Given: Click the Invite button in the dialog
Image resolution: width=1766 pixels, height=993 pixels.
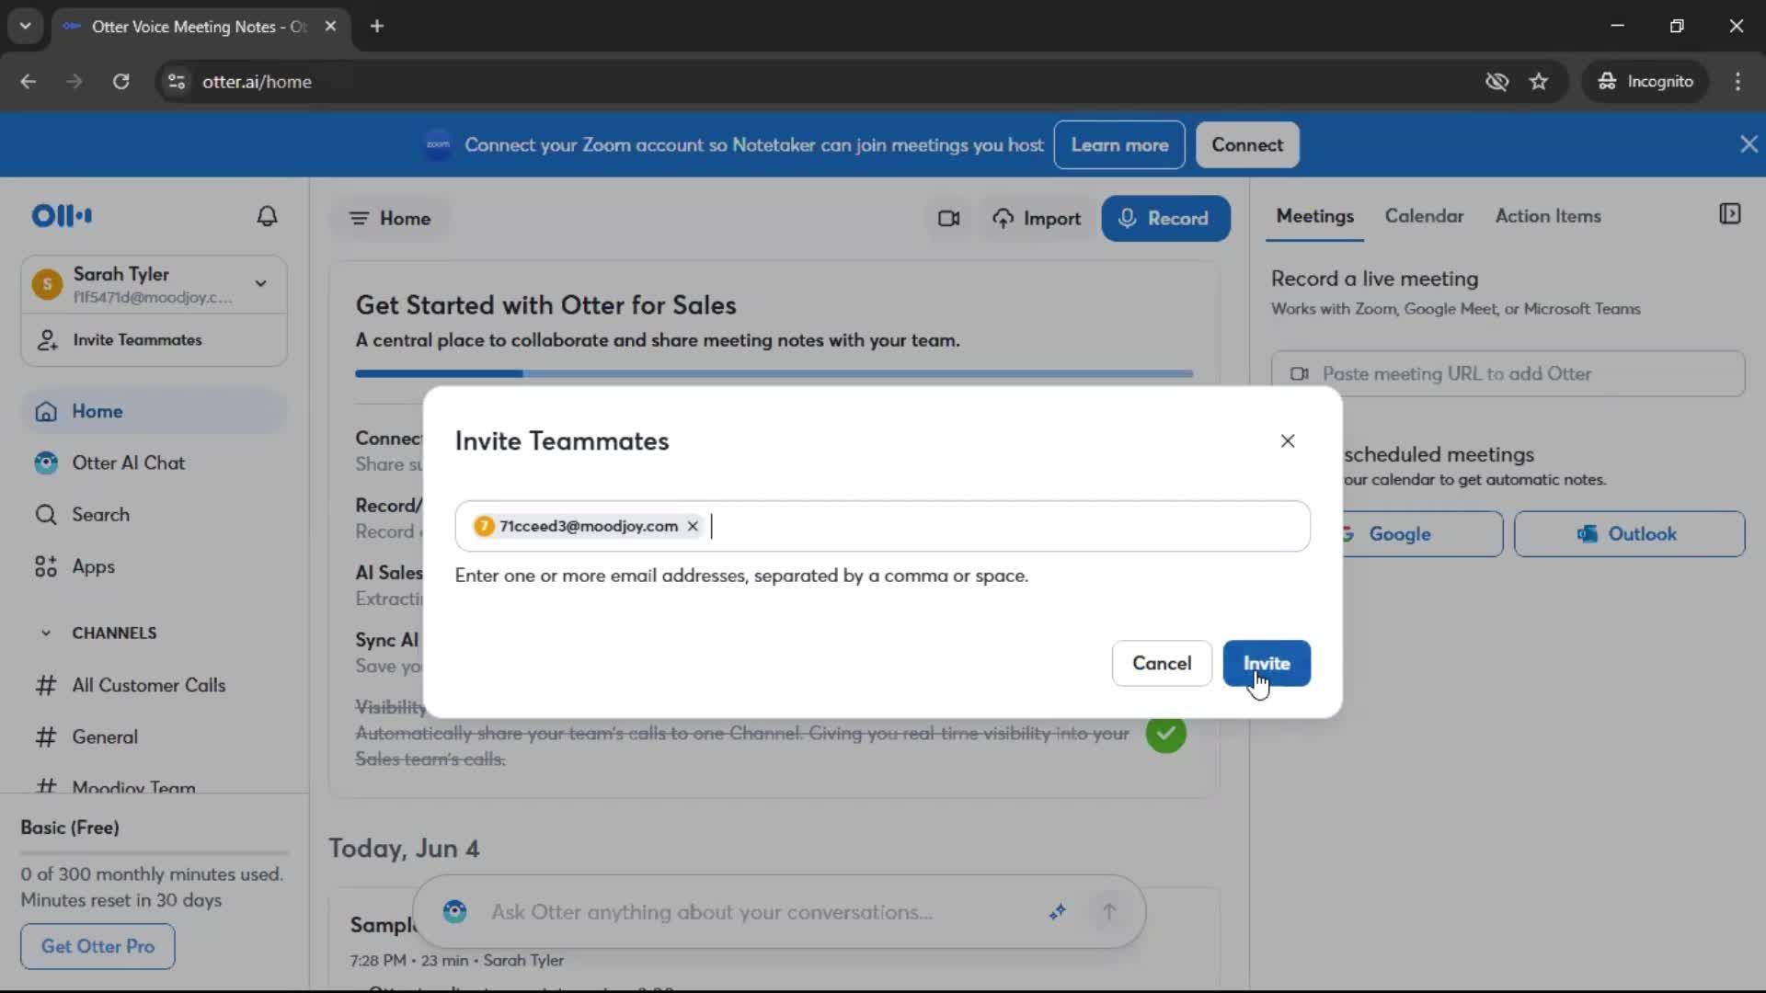Looking at the screenshot, I should coord(1267,663).
